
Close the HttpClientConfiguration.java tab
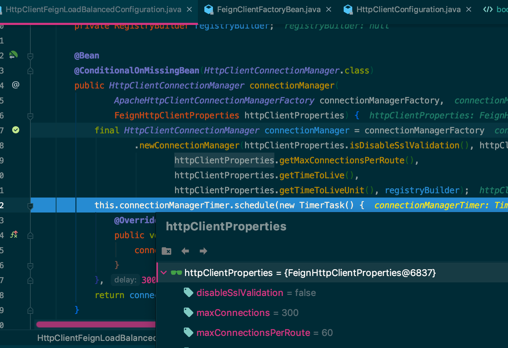(x=469, y=10)
